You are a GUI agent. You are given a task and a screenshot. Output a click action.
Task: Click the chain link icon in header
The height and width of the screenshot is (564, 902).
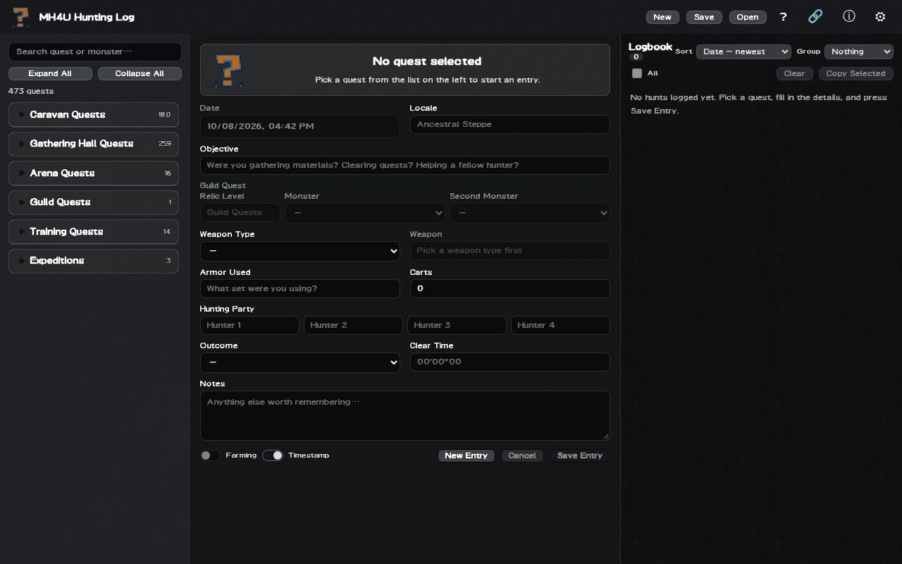[x=815, y=16]
